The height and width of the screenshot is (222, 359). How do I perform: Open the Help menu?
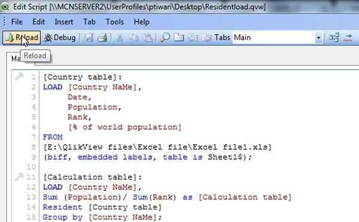pos(141,22)
